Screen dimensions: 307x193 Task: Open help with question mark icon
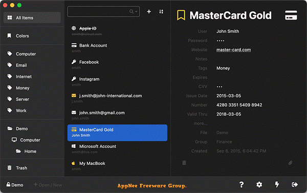tap(242, 185)
